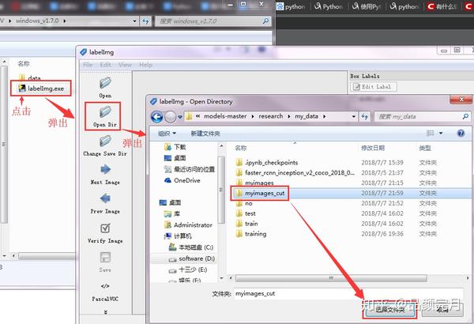The height and width of the screenshot is (324, 474).
Task: Open the View menu in labelImg
Action: (x=125, y=65)
